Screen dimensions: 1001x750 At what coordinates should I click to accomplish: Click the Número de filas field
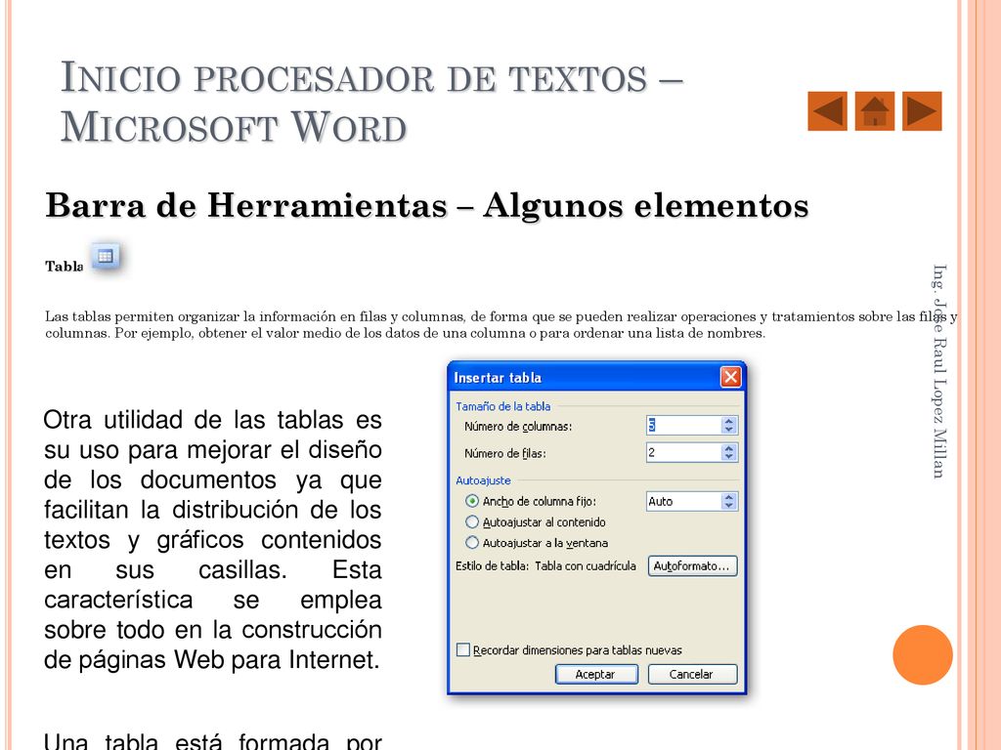click(x=683, y=453)
